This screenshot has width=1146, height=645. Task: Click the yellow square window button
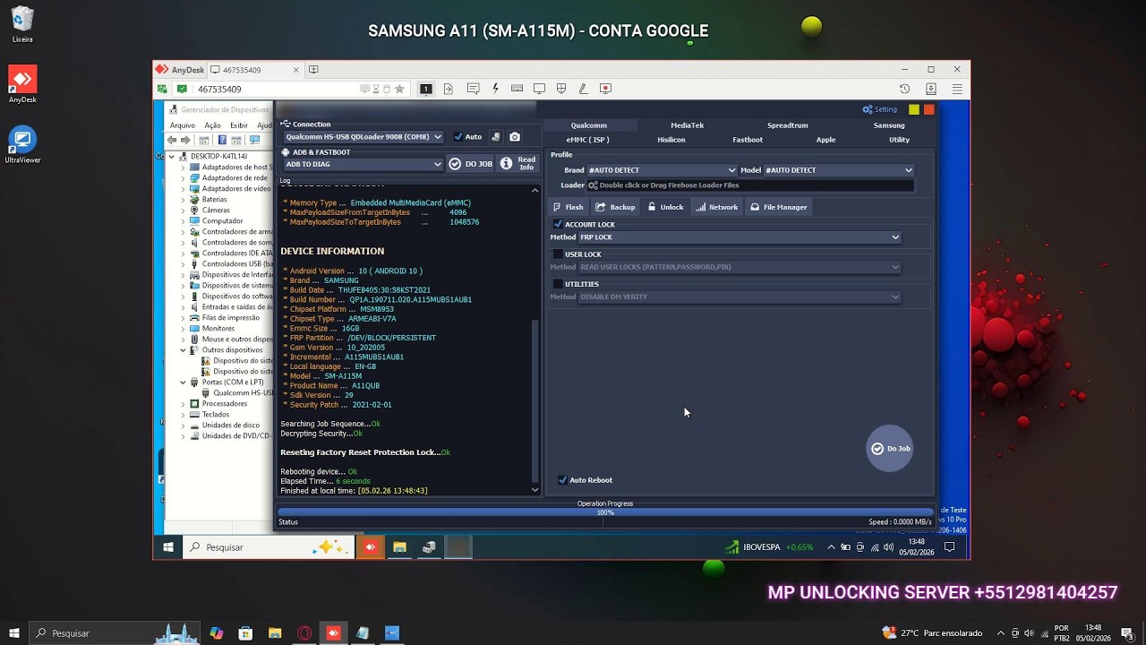tap(914, 109)
